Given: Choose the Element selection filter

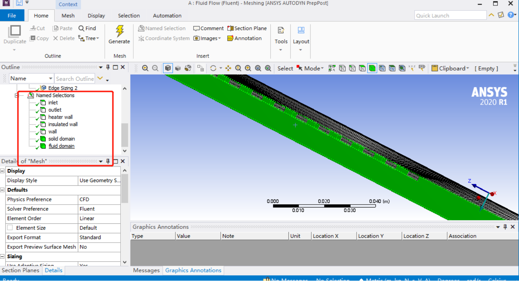Looking at the screenshot, I should [392, 68].
